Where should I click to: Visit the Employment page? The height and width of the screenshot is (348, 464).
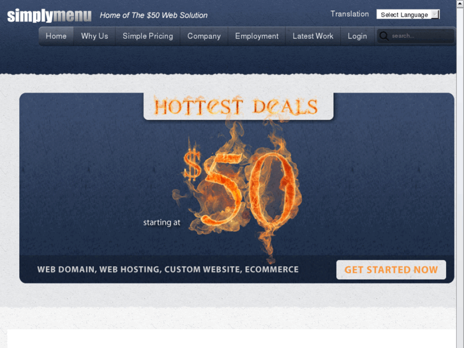pos(257,36)
